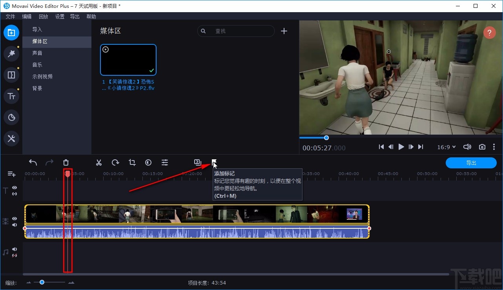Toggle video track visibility eye
Screen dimensions: 503x290
15,219
